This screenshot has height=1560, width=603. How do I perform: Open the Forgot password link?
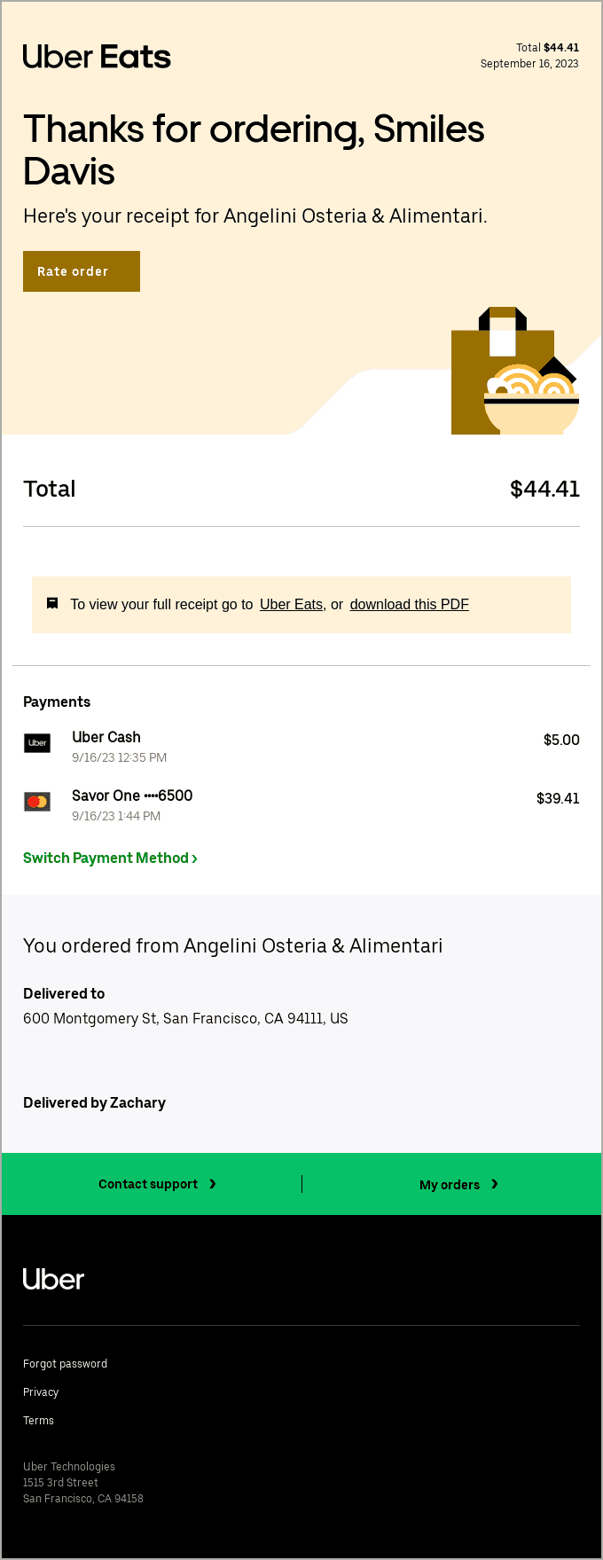click(65, 1363)
